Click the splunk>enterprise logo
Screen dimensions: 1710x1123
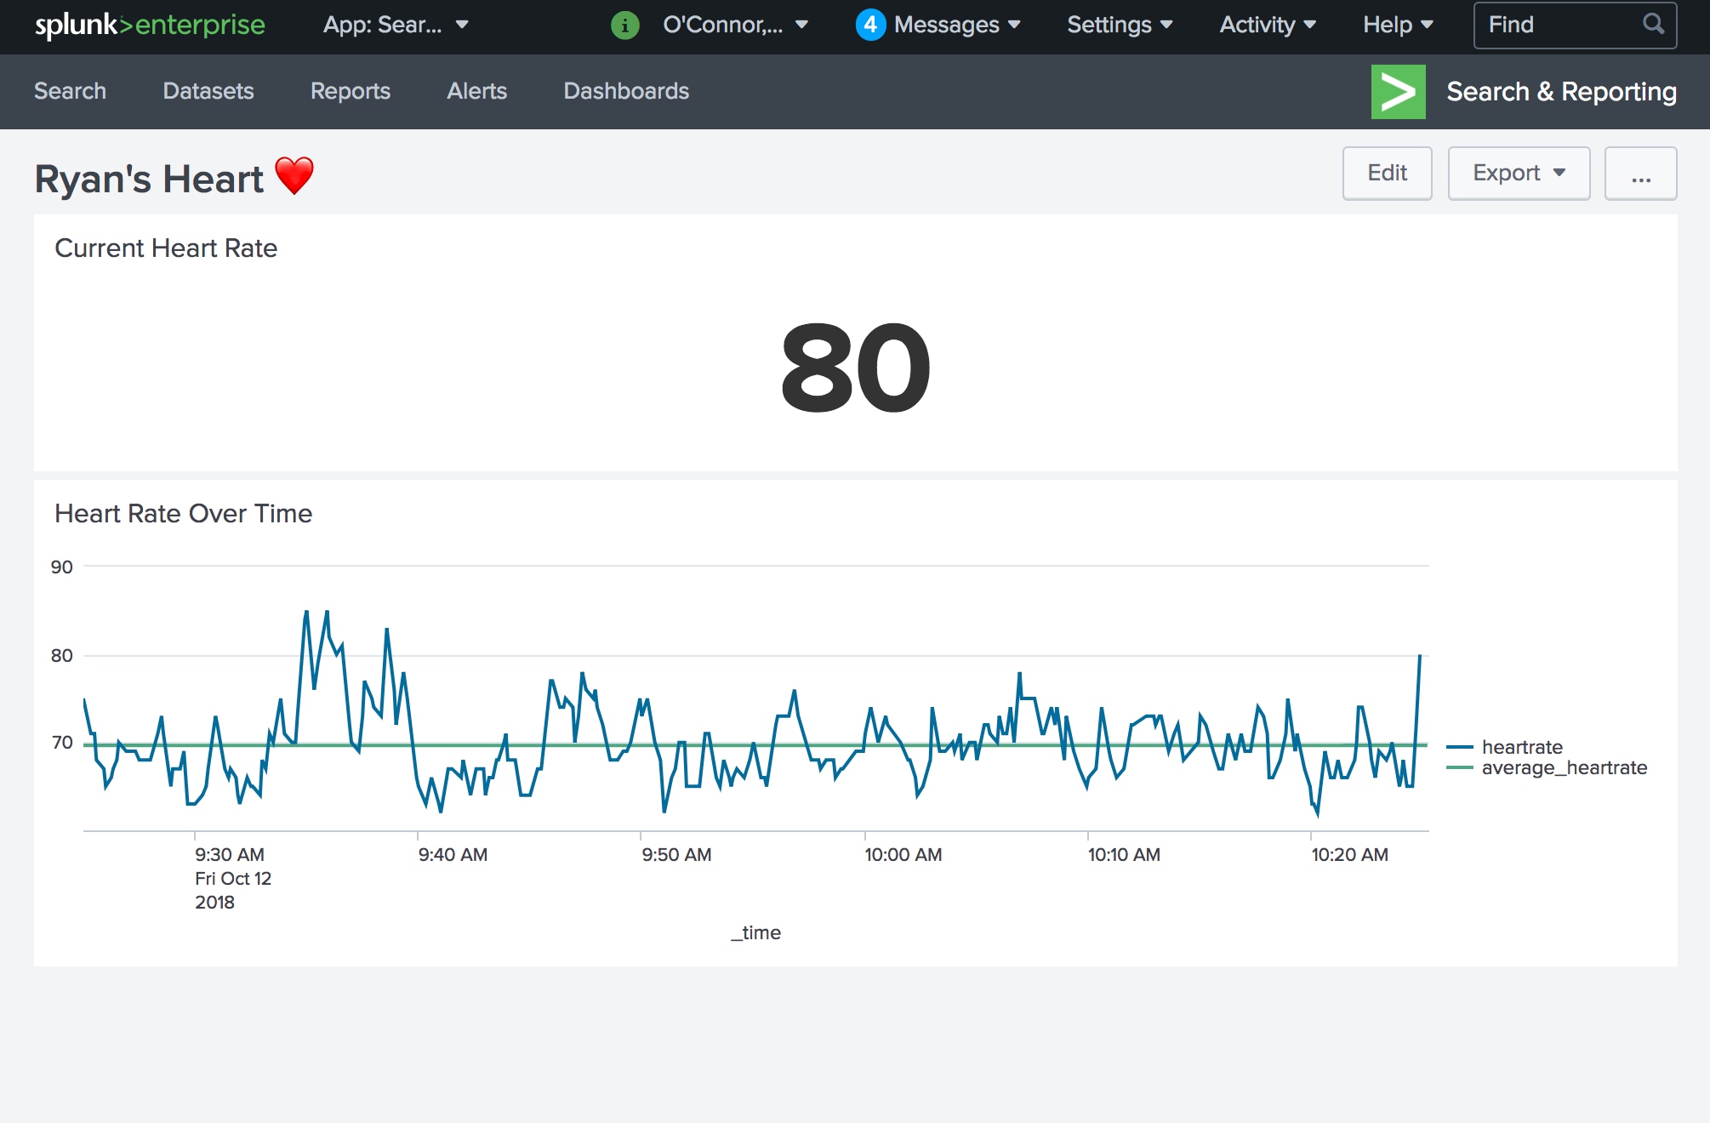click(150, 26)
